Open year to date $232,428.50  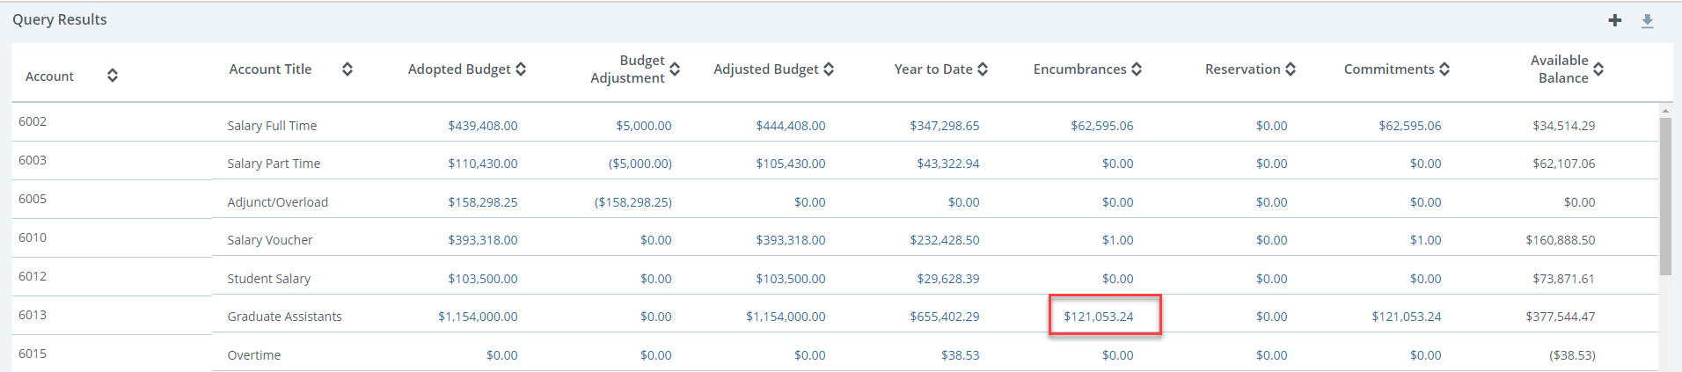(x=945, y=240)
